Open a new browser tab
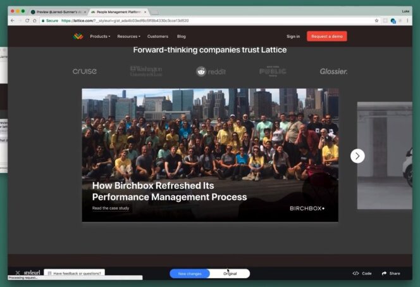The height and width of the screenshot is (287, 420). (155, 12)
